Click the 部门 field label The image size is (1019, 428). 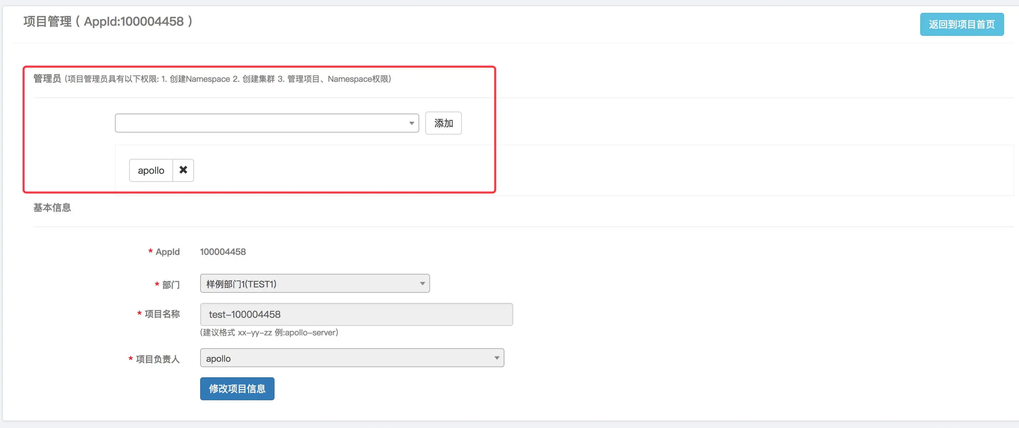pyautogui.click(x=170, y=285)
